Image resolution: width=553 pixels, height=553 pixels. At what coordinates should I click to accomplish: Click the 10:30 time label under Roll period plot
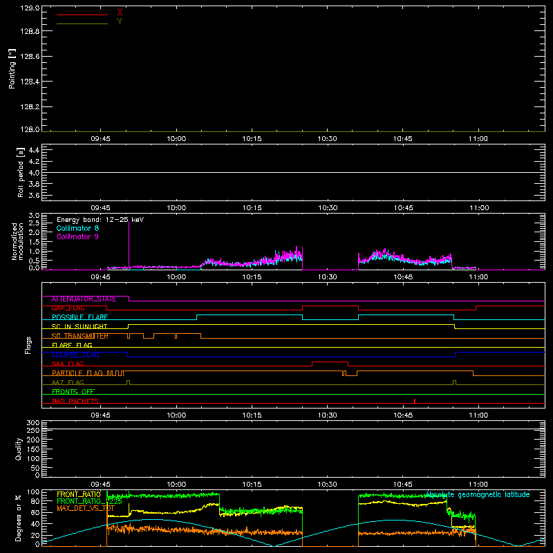click(328, 208)
